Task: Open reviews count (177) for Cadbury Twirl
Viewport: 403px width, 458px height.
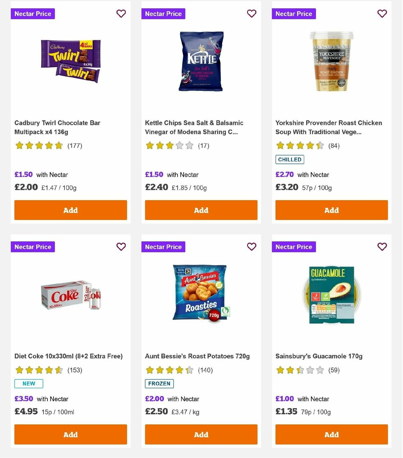Action: click(75, 146)
